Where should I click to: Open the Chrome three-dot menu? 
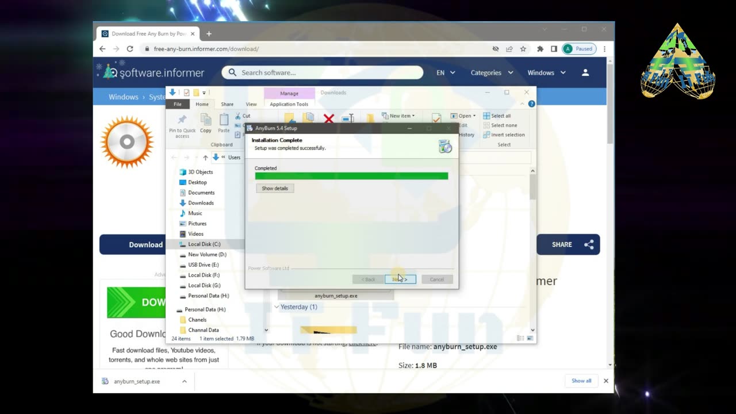604,49
